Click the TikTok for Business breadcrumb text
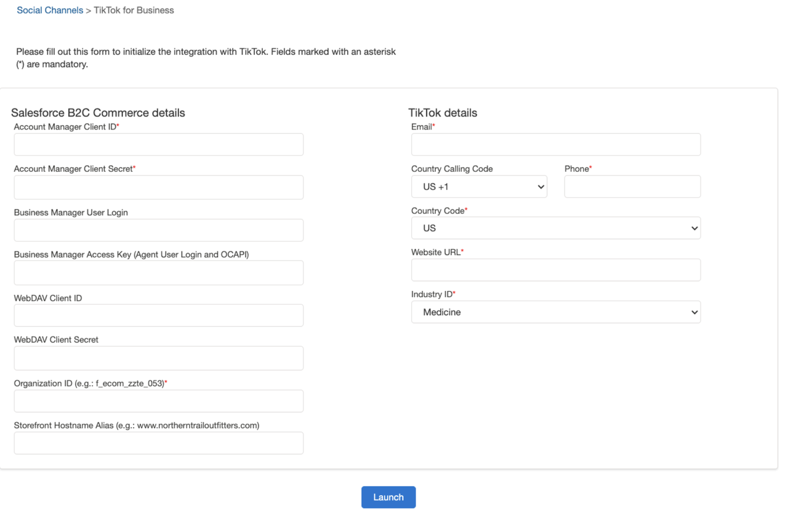788x517 pixels. (x=134, y=10)
